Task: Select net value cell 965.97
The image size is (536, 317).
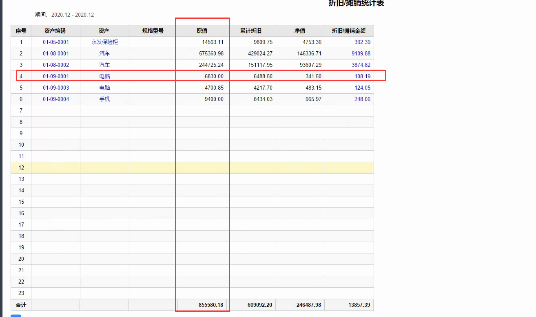Action: 300,99
